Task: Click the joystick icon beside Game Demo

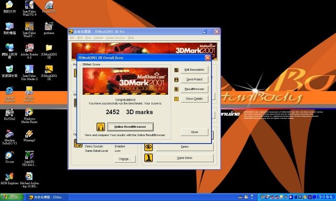Action: pos(149,158)
